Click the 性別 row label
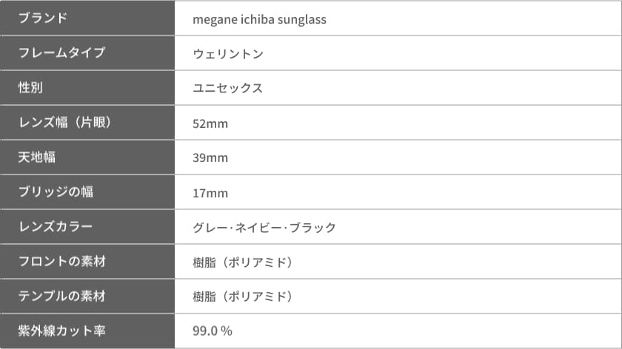Viewport: 622px width, 349px height. point(30,87)
